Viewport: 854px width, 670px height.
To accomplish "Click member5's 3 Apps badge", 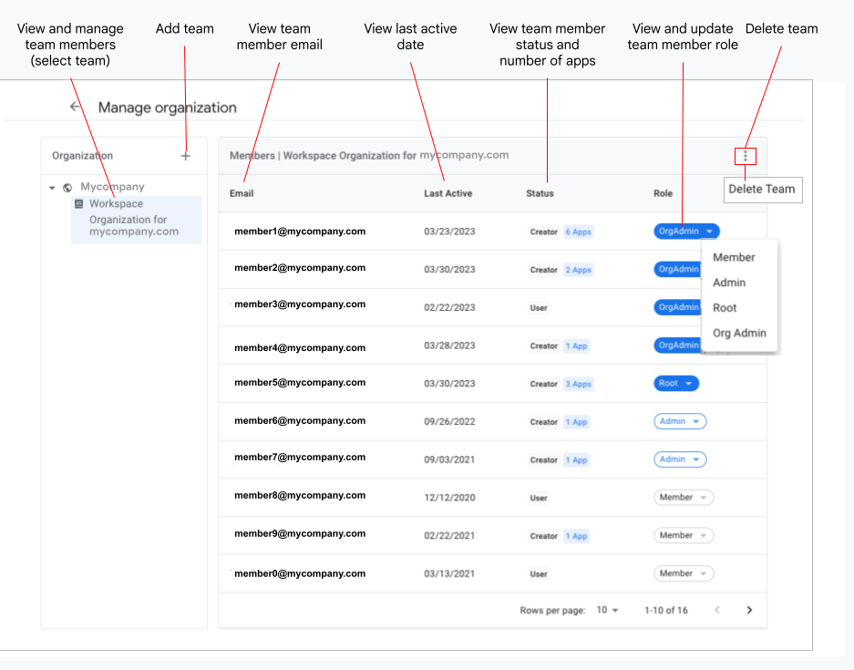I will pos(578,384).
